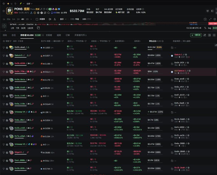Click the indicators fx icon in chart toolbar
Image resolution: width=217 pixels, height=175 pixels.
point(55,19)
